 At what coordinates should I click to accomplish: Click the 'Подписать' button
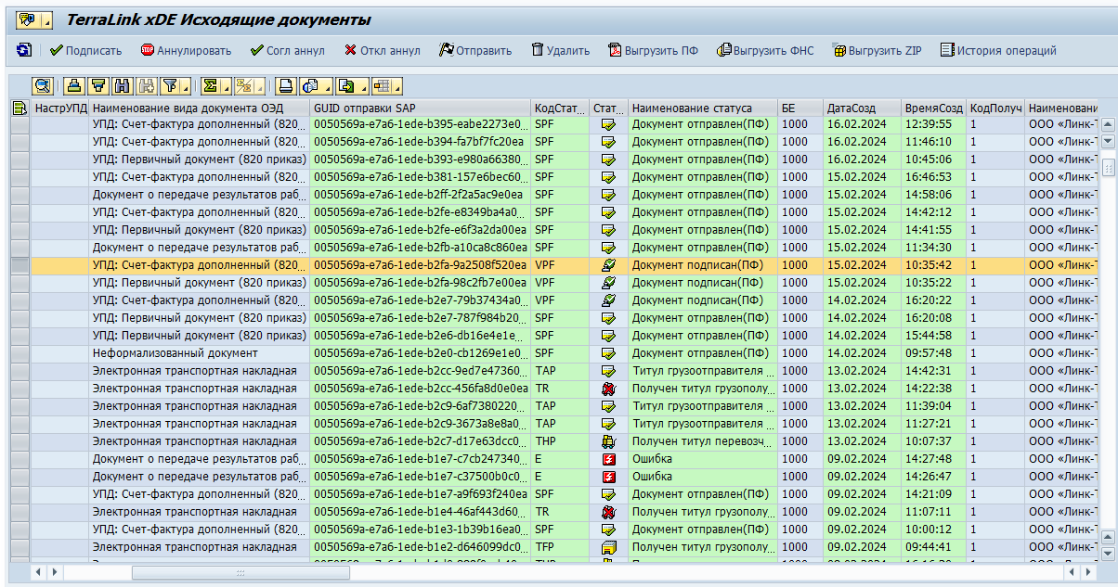[85, 50]
